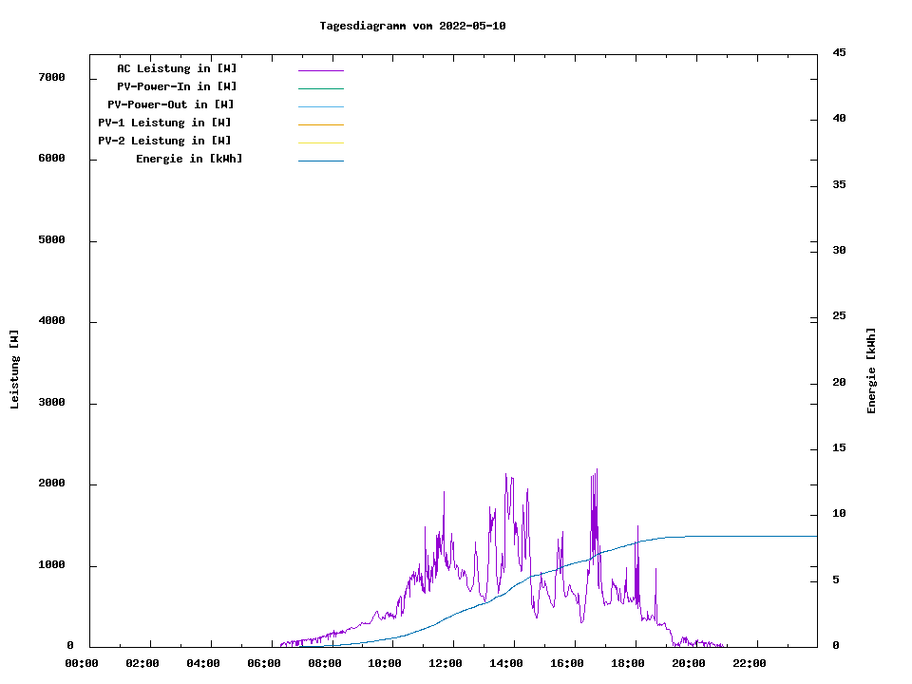Click the 25 label on the energy axis
Viewport: 912px width, 684px height.
click(x=840, y=315)
